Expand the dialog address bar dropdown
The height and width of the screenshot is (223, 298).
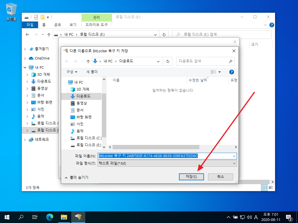pyautogui.click(x=158, y=61)
